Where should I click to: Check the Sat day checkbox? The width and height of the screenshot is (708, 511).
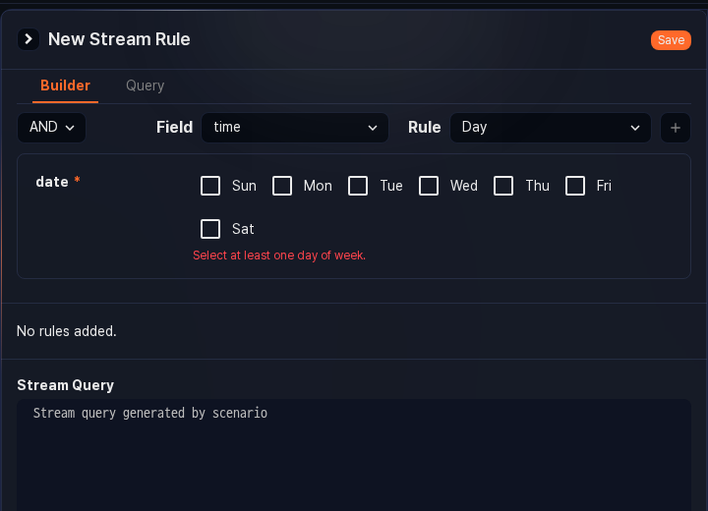click(x=210, y=229)
